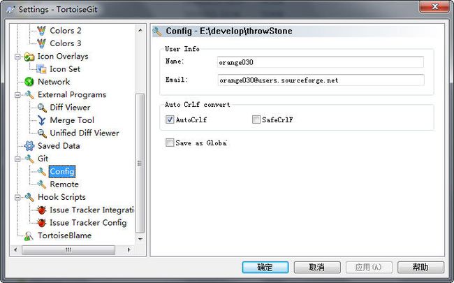Click the Saved Data gear icon
This screenshot has width=454, height=283.
coord(29,146)
